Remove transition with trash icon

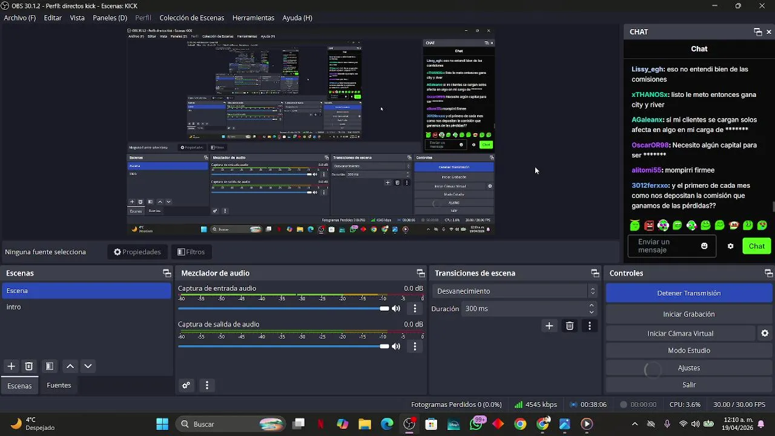coord(570,326)
